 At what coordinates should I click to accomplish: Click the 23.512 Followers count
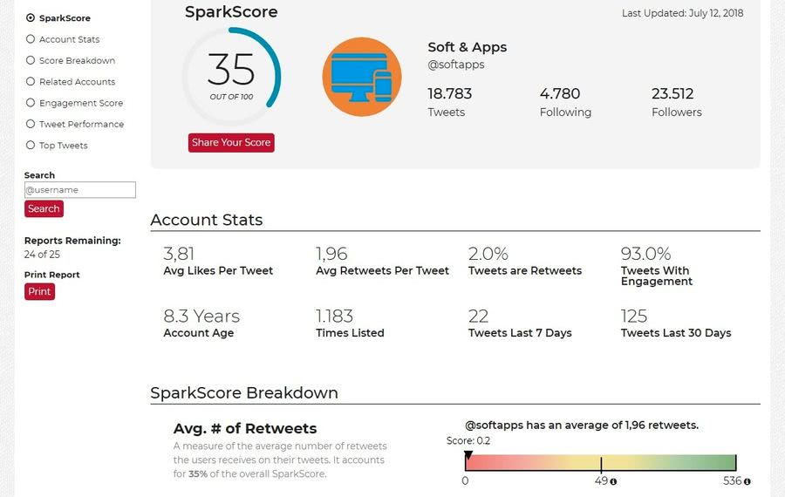[676, 103]
